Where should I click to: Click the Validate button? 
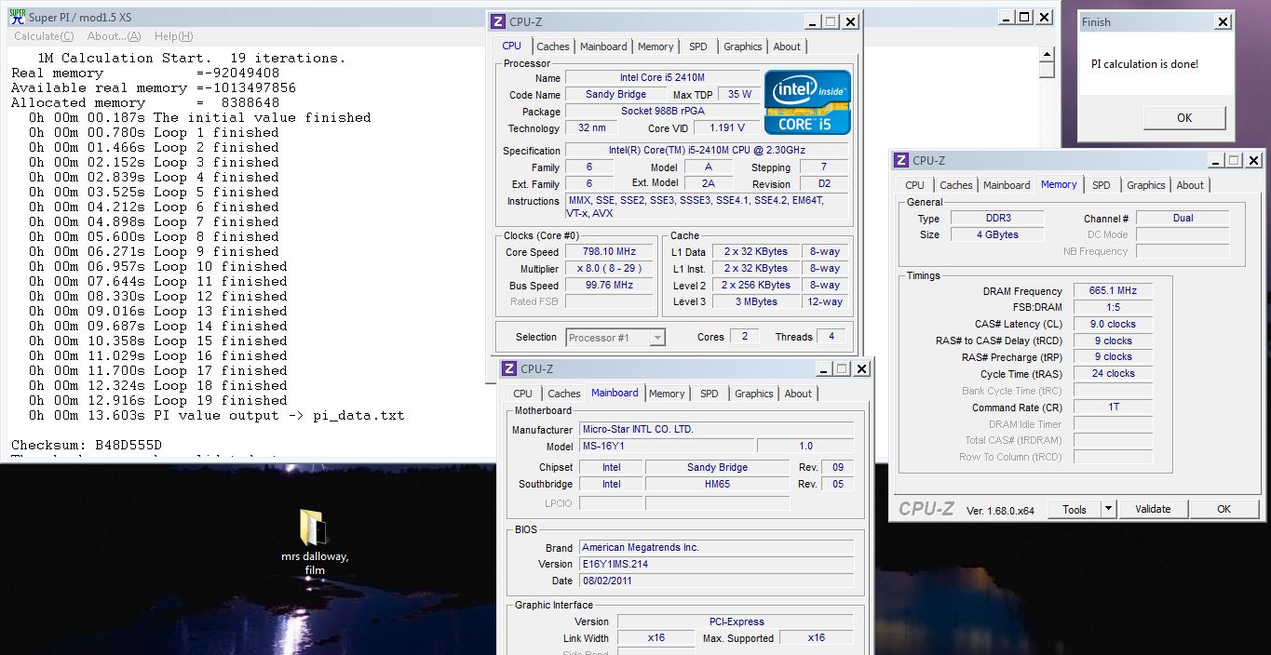click(1153, 509)
